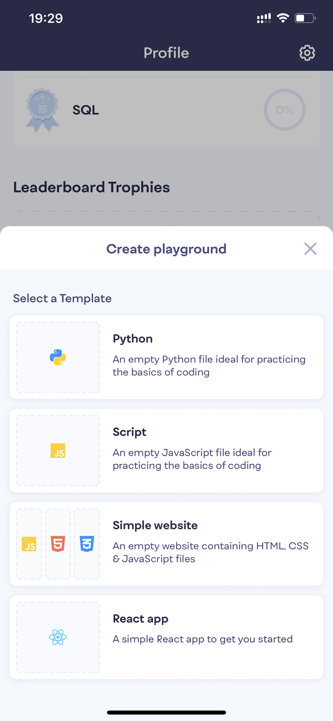Tap the CSS3 icon in Simple website
This screenshot has height=721, width=333.
87,543
